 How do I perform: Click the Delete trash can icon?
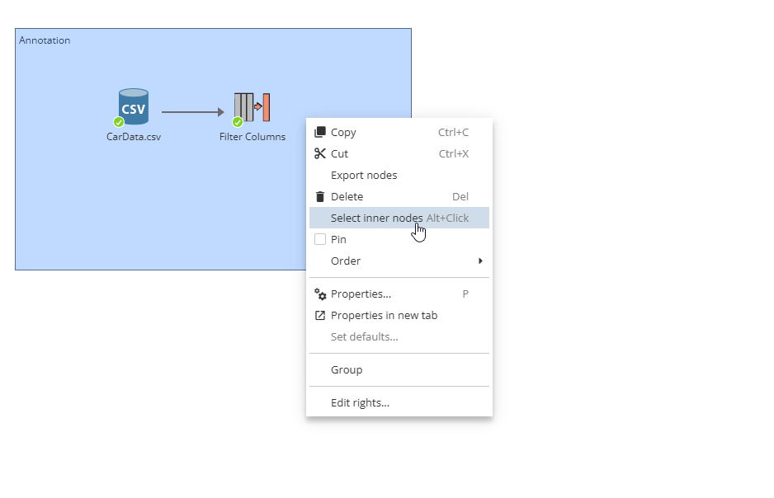319,196
